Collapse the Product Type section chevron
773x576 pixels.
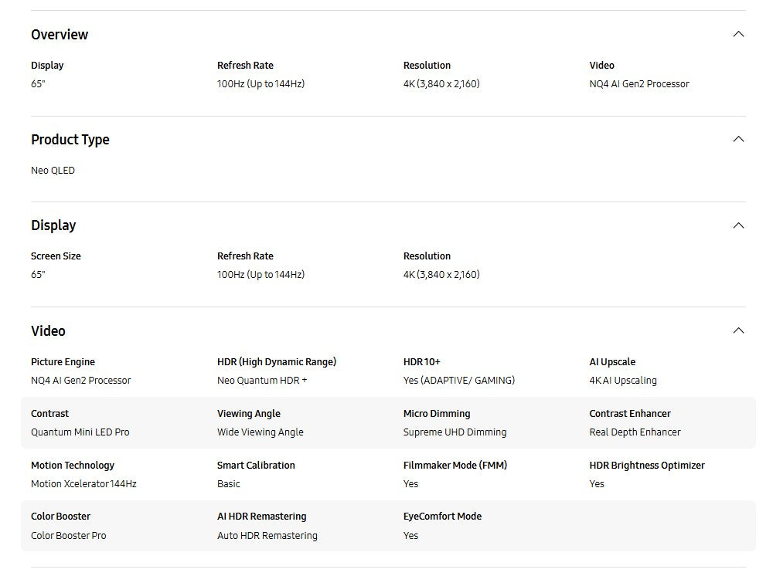point(738,139)
